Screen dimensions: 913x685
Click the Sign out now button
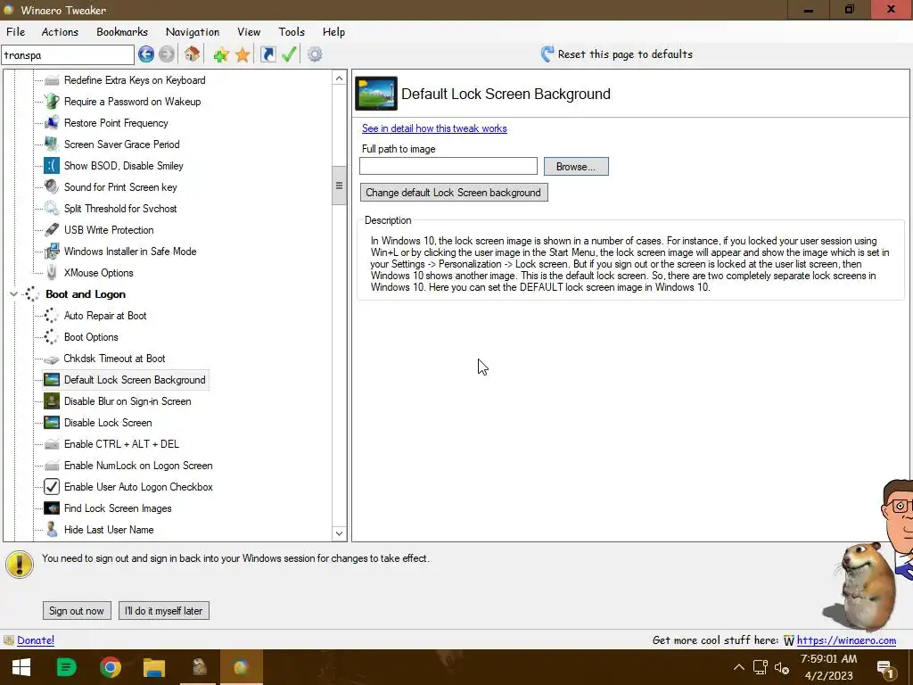point(77,611)
